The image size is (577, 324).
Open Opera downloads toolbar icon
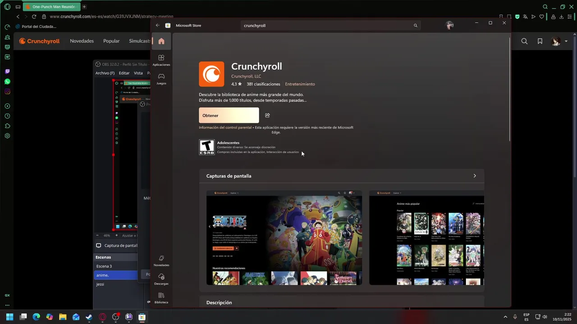(562, 17)
